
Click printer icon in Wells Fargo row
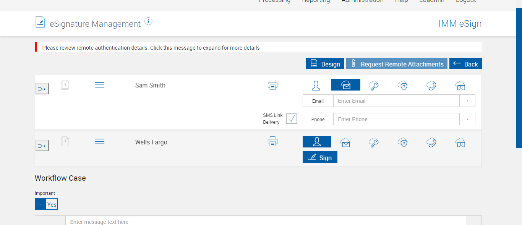click(x=272, y=142)
